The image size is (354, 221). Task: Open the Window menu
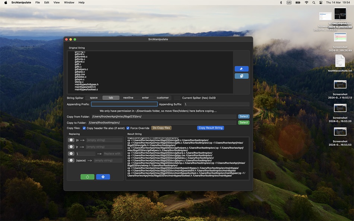[69, 3]
